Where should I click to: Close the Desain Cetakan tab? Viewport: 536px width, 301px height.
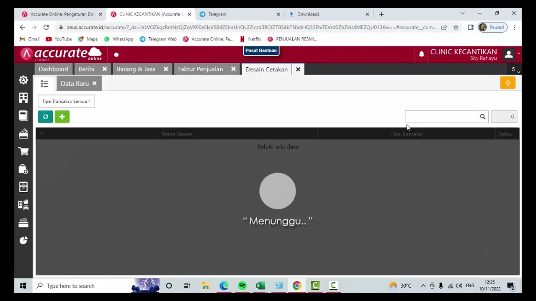[298, 69]
